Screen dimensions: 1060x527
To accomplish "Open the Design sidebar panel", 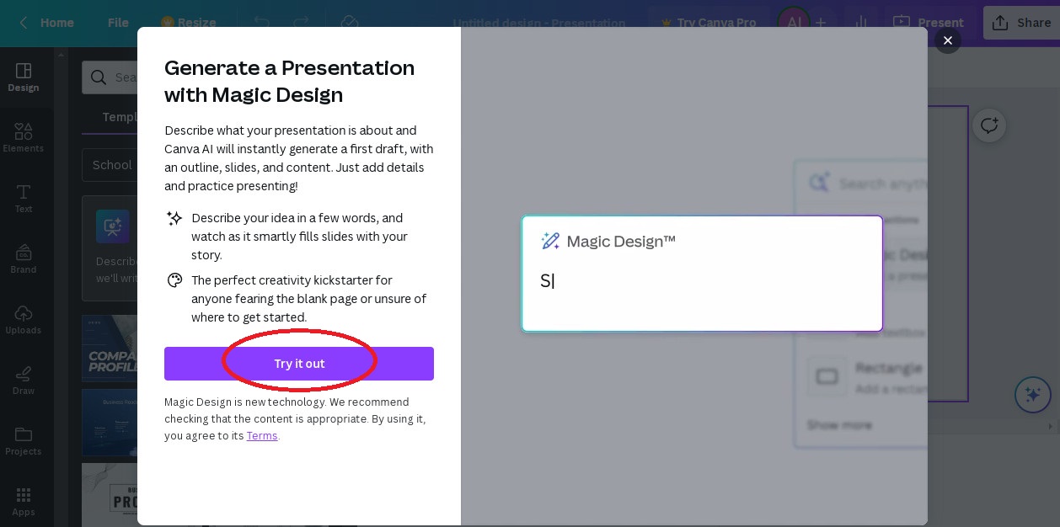I will point(24,77).
